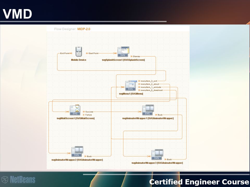The image size is (250, 187).
Task: Click the NetBeans cube logo
Action: point(5,179)
